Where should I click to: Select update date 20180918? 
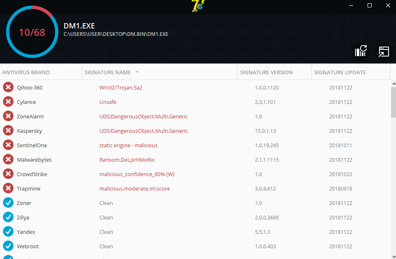[x=340, y=188]
